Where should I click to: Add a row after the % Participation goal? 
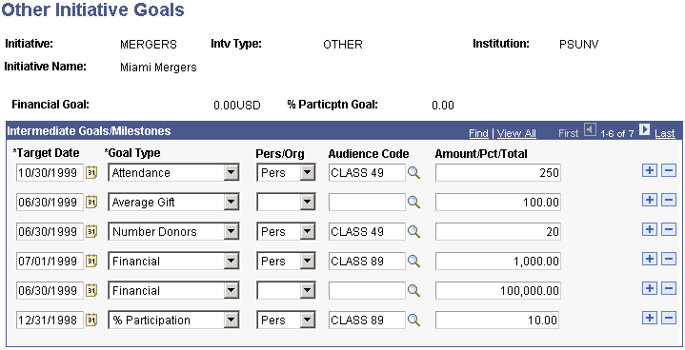tap(650, 319)
